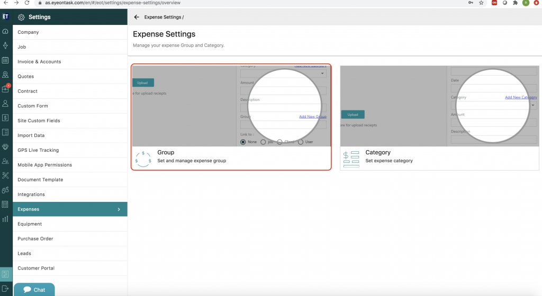Click the back arrow beside Expense Settings
The height and width of the screenshot is (296, 542).
pos(137,17)
